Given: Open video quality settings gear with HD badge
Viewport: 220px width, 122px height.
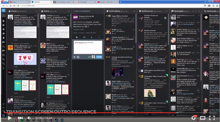Looking at the screenshot, I should 194,118.
